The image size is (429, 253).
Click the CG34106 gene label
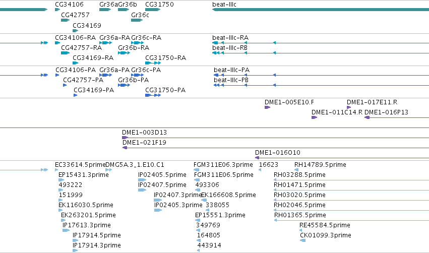tap(69, 5)
